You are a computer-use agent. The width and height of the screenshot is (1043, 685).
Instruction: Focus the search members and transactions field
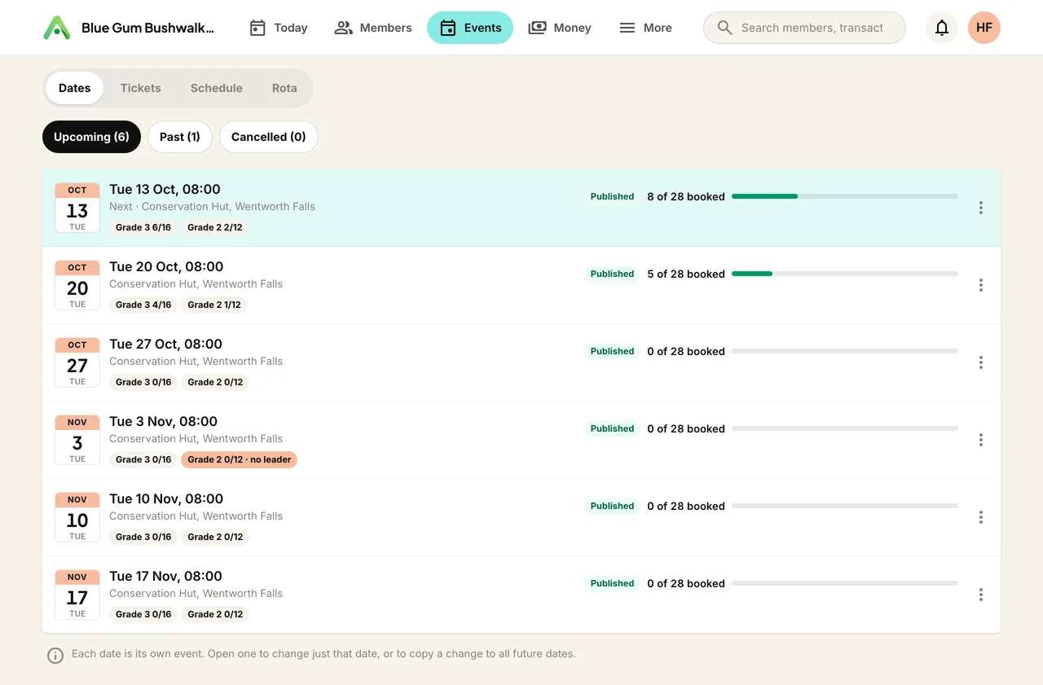(804, 28)
